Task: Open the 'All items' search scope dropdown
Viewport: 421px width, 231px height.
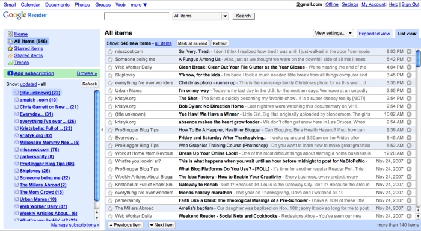Action: point(200,16)
